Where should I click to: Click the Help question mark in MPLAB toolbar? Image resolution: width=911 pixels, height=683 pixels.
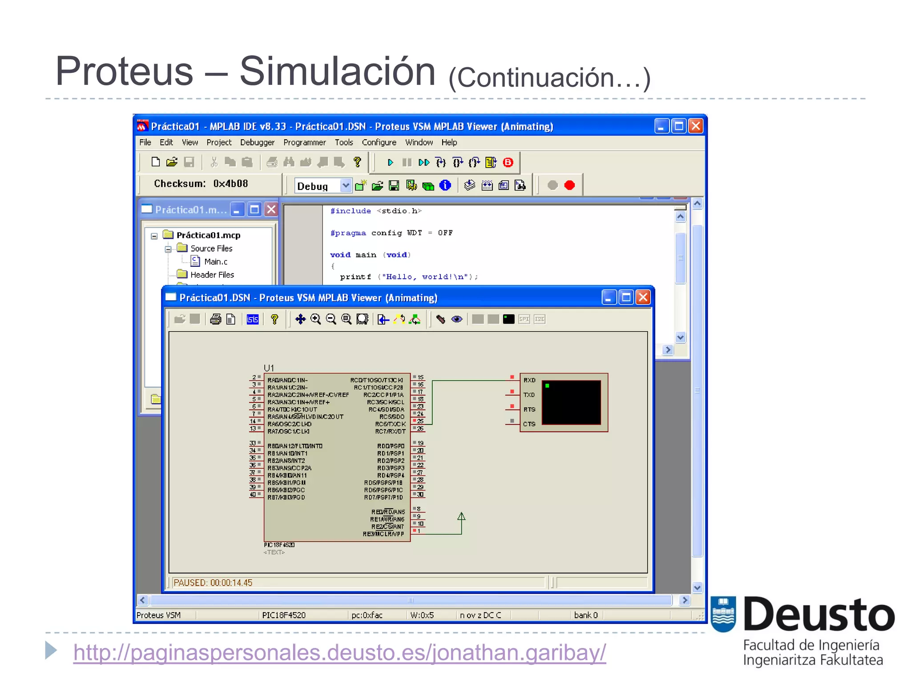click(x=357, y=162)
